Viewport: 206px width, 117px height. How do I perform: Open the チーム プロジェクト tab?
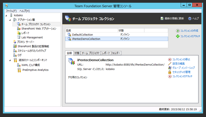tap(91, 53)
